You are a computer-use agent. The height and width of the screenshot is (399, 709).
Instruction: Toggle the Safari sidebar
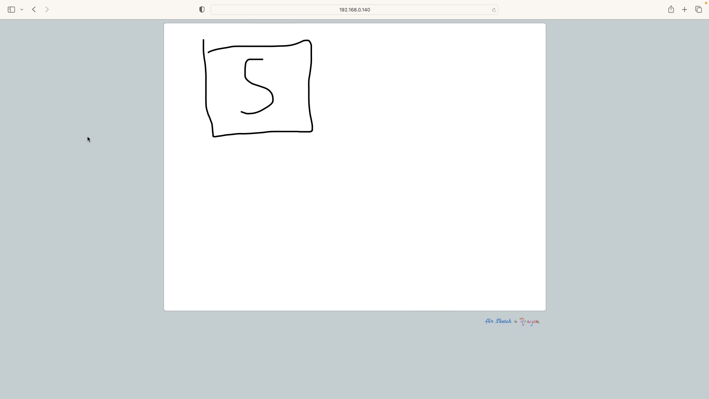point(11,10)
